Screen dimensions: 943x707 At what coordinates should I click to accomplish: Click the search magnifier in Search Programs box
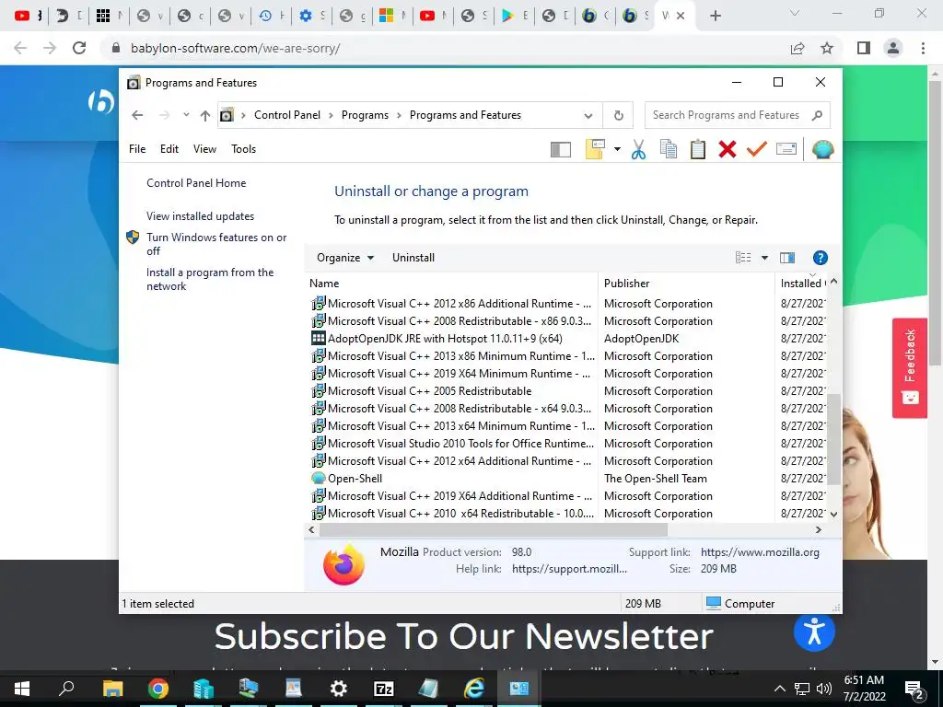click(x=817, y=115)
